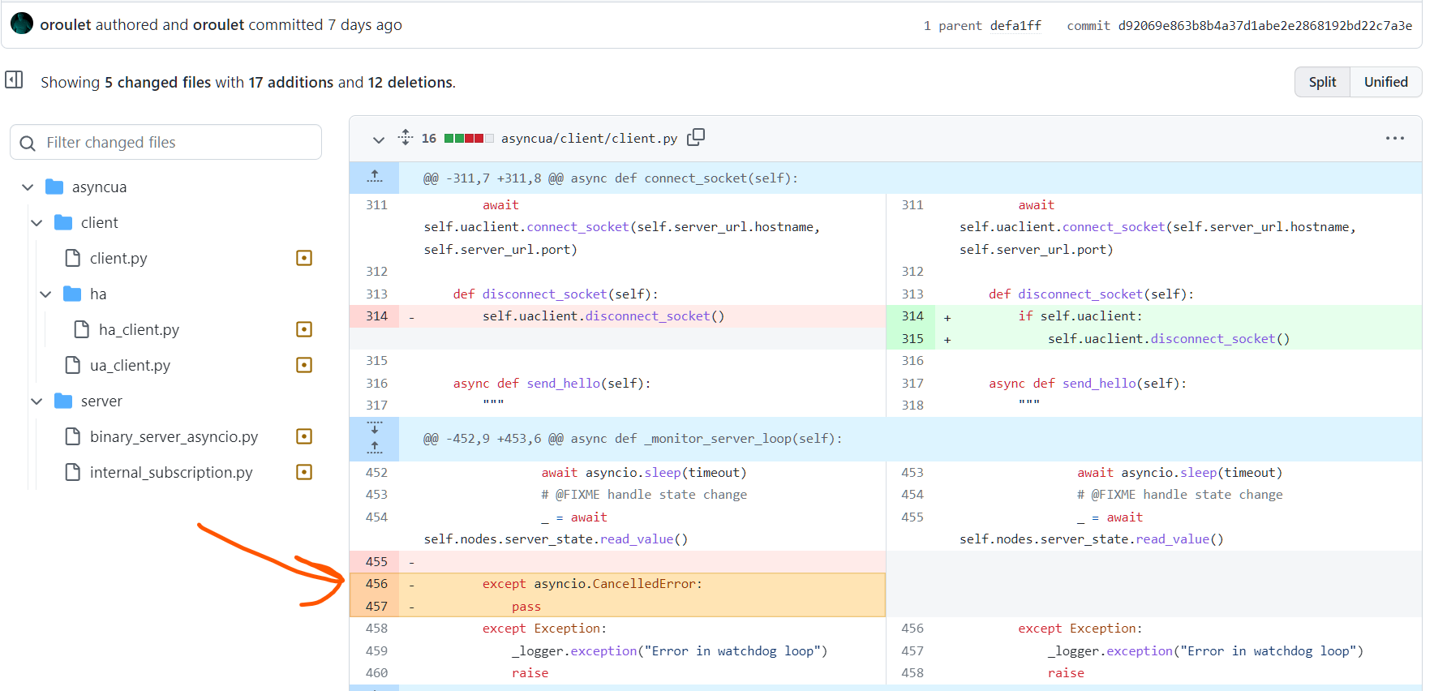Expand up in _monitor_server_loop hunk header

point(374,448)
